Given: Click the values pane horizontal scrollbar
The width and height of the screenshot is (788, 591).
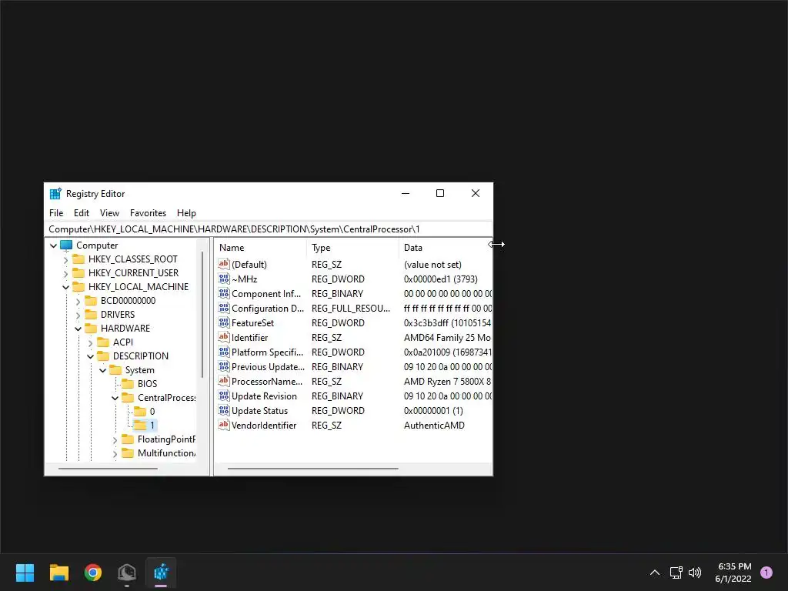Looking at the screenshot, I should 312,469.
